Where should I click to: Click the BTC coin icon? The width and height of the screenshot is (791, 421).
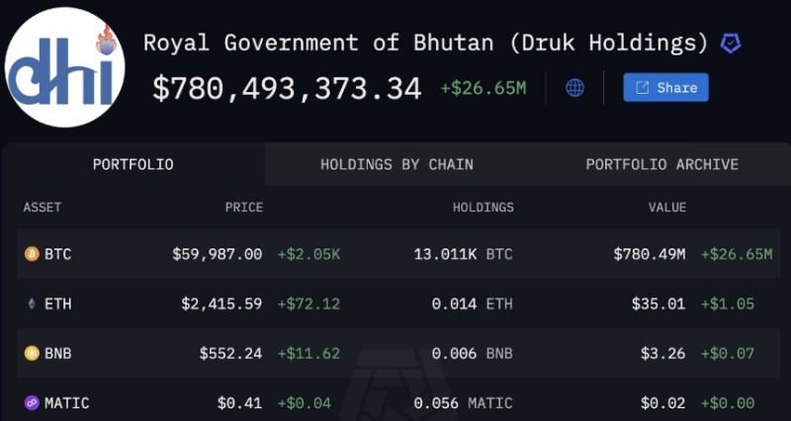click(x=32, y=254)
